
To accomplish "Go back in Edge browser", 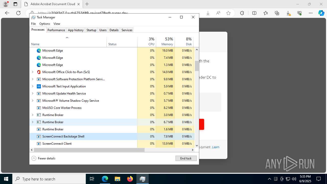I will point(7,13).
